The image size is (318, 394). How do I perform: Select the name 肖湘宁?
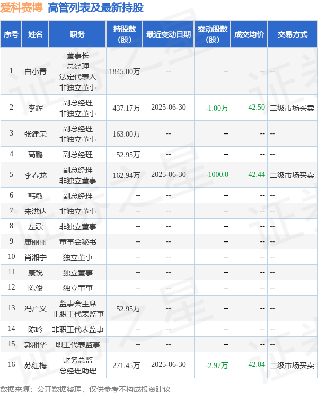pyautogui.click(x=36, y=257)
